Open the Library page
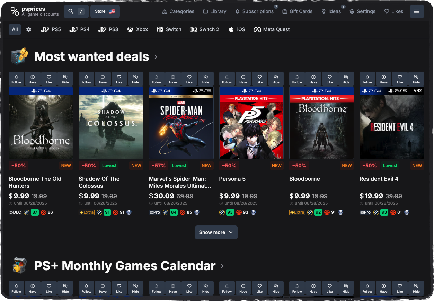Screen dimensions: 434x301 tap(214, 11)
